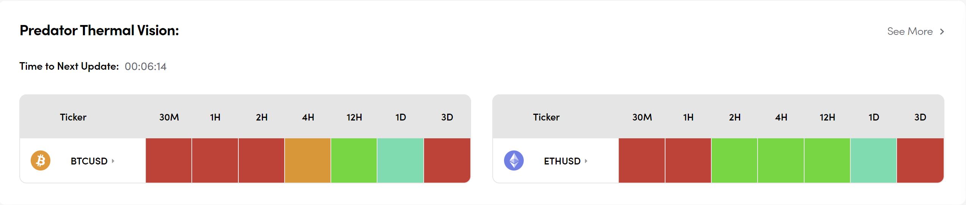Image resolution: width=966 pixels, height=205 pixels.
Task: Select the BTCUSD 4H orange cell
Action: (x=308, y=160)
